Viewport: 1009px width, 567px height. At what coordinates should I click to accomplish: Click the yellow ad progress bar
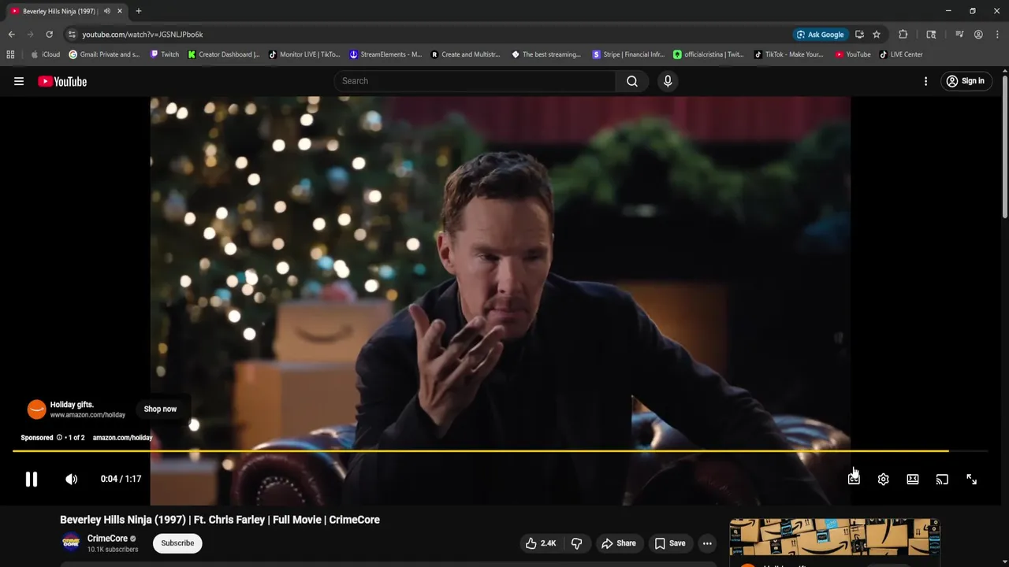pos(480,451)
